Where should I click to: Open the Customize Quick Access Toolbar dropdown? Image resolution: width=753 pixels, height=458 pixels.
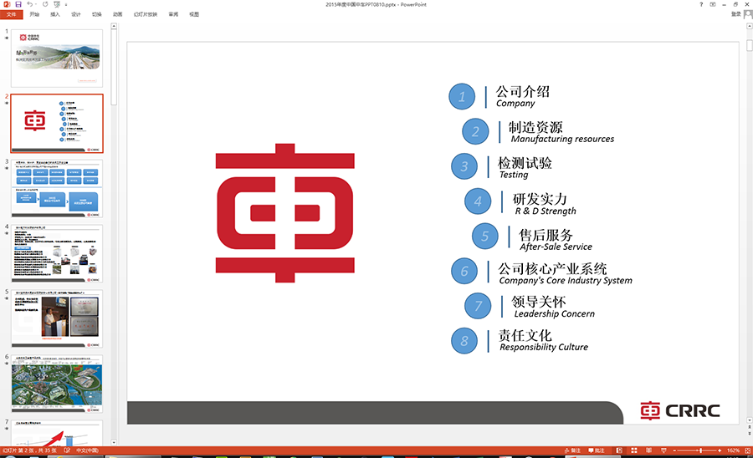[x=66, y=4]
